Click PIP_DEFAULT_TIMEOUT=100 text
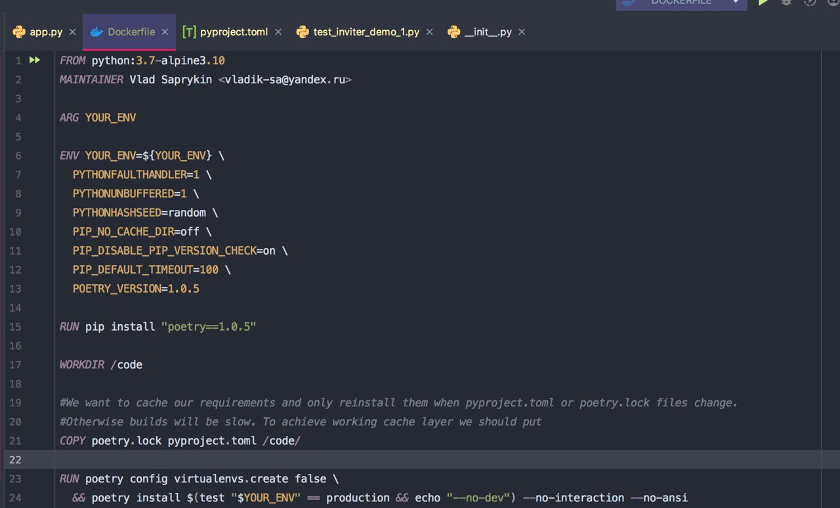This screenshot has height=508, width=840. click(146, 270)
